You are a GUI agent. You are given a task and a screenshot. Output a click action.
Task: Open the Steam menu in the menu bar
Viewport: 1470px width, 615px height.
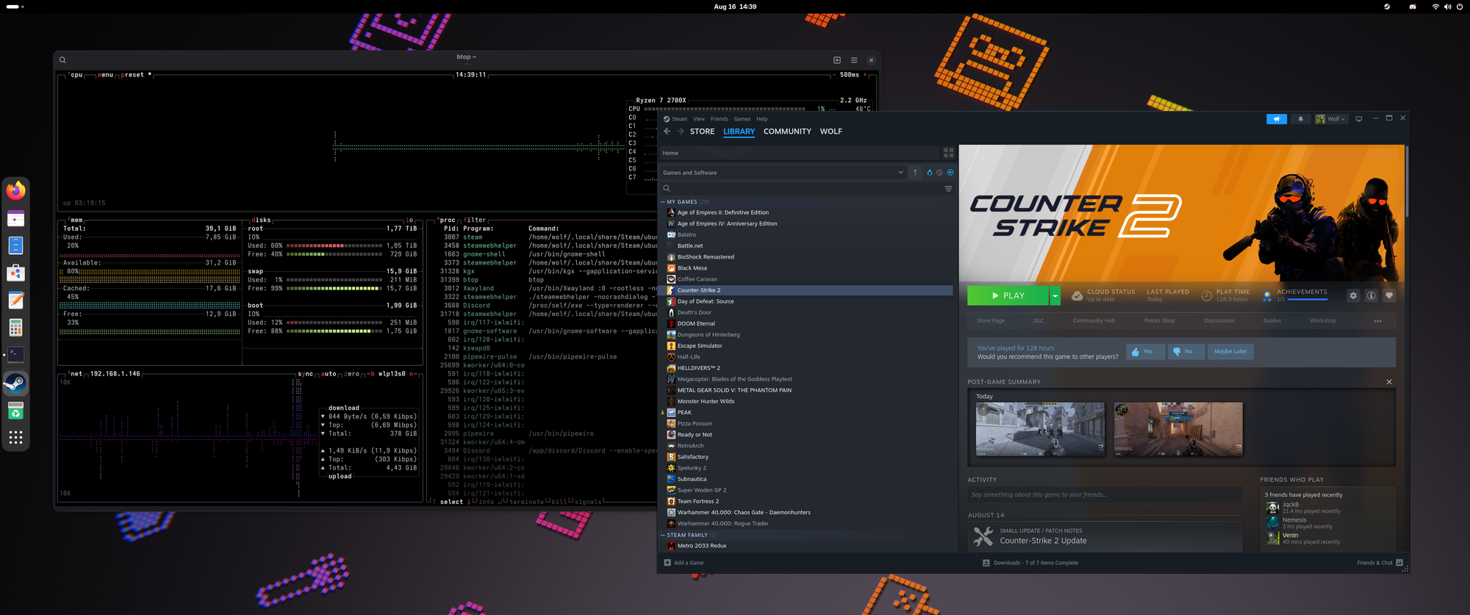pos(679,119)
